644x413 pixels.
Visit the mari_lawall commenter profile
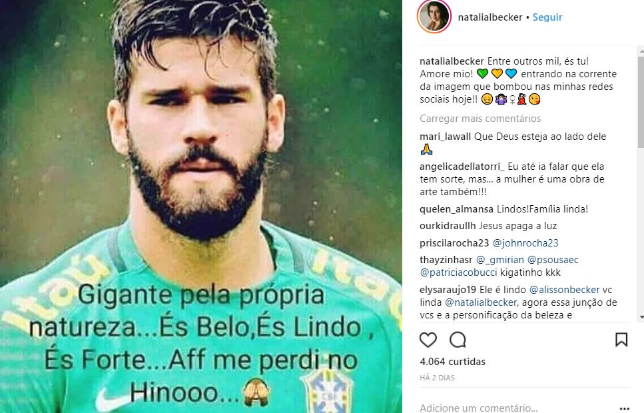pos(446,137)
